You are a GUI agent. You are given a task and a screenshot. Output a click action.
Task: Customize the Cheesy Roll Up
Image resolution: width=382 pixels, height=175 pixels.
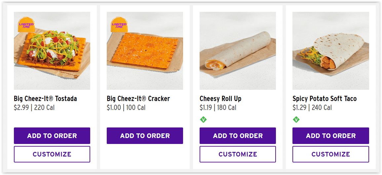coord(238,154)
